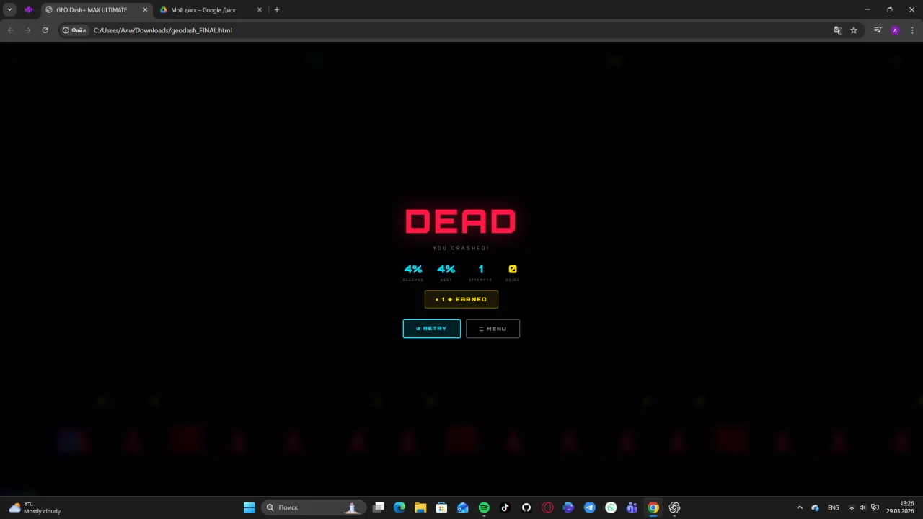Open Task View from the taskbar
The image size is (923, 519).
(x=379, y=507)
